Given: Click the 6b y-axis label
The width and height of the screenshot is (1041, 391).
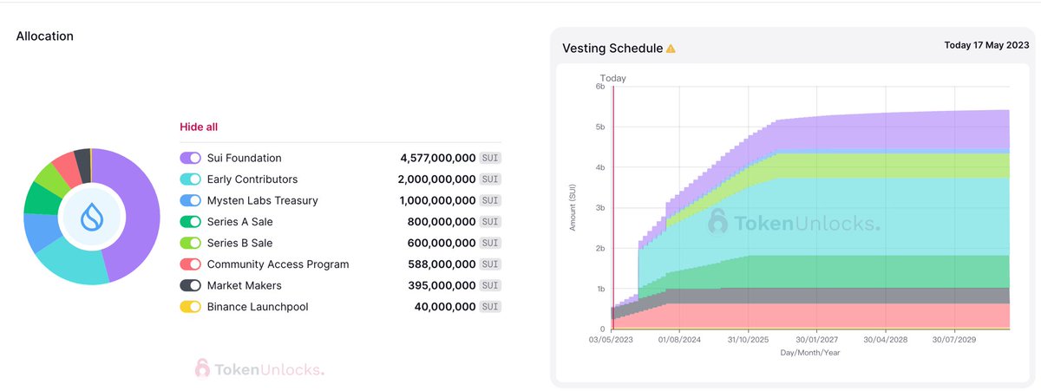Looking at the screenshot, I should (600, 86).
